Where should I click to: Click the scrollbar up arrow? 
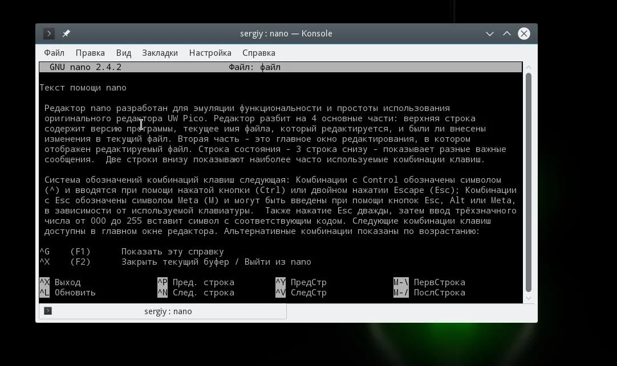click(x=529, y=68)
